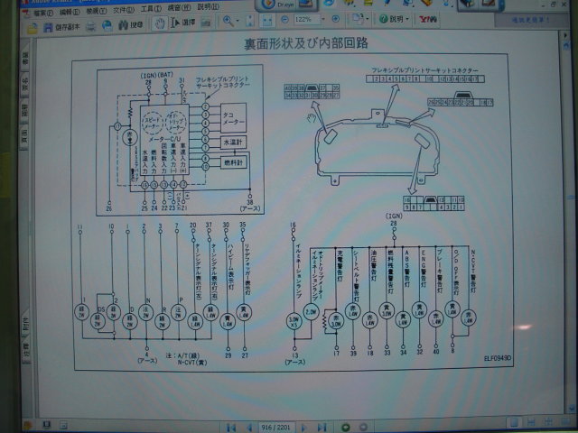Screen dimensions: 578x433
Task: Open the 檔案(F) File menu
Action: point(43,13)
